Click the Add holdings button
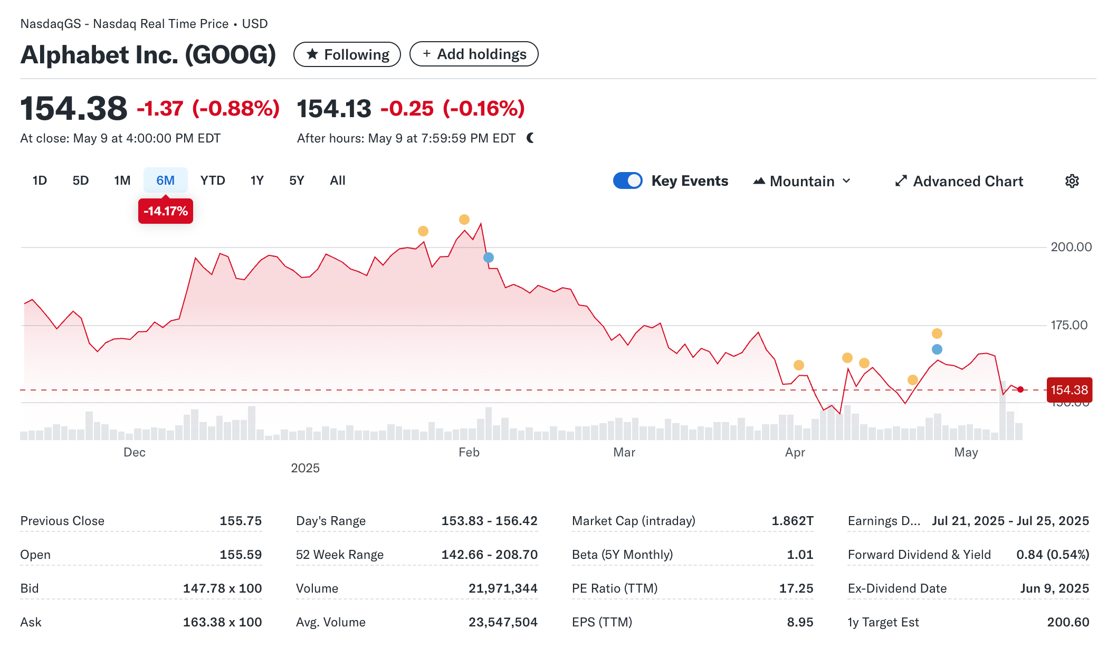 (474, 54)
